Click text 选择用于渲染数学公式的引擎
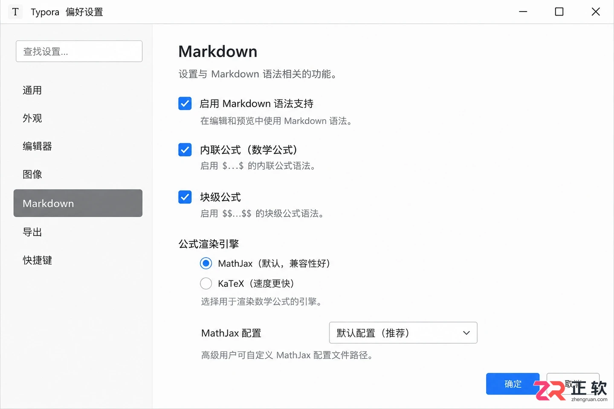The height and width of the screenshot is (409, 614). tap(261, 302)
